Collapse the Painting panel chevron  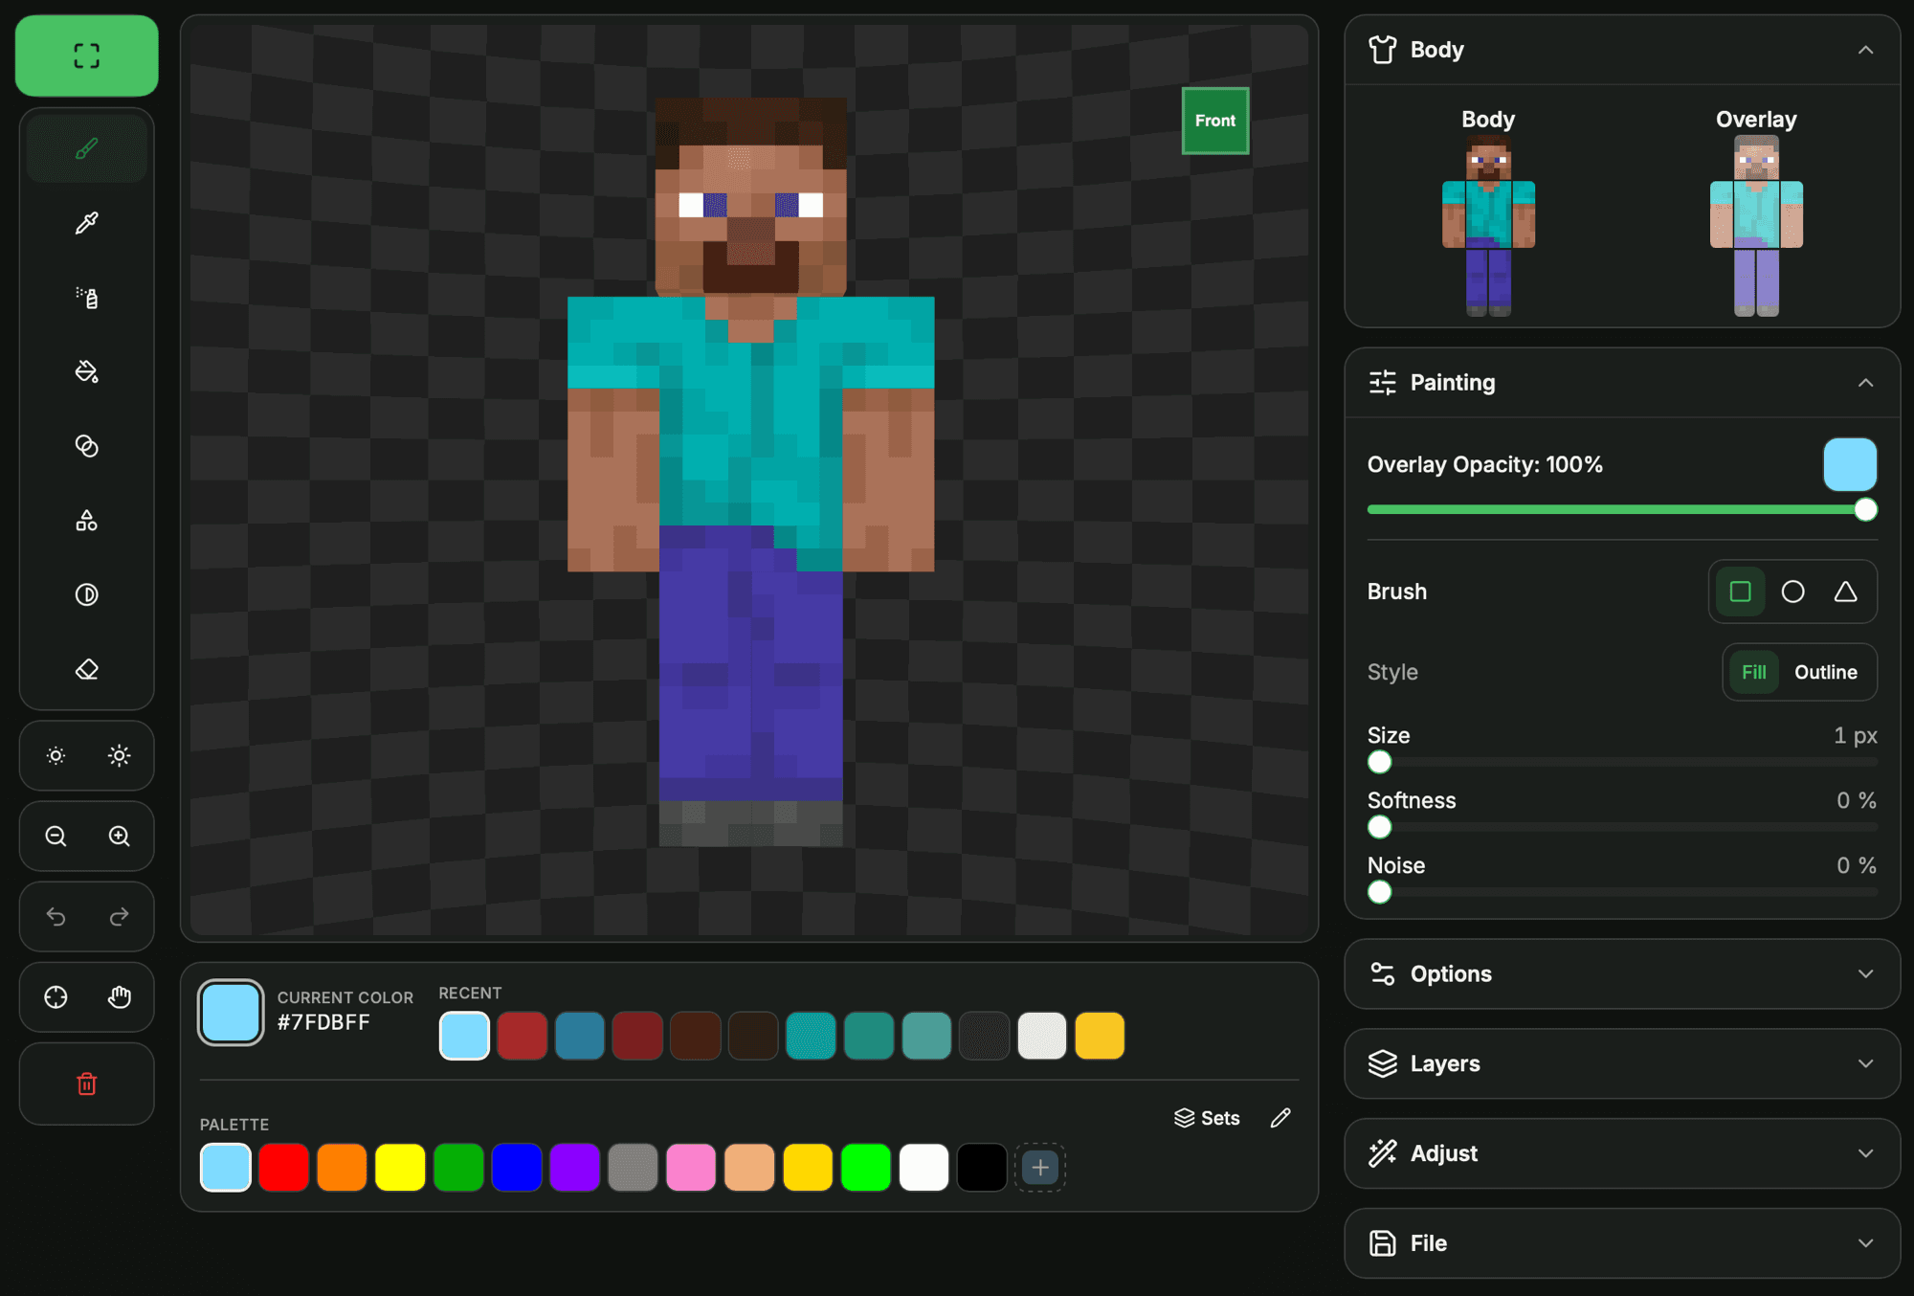point(1865,383)
